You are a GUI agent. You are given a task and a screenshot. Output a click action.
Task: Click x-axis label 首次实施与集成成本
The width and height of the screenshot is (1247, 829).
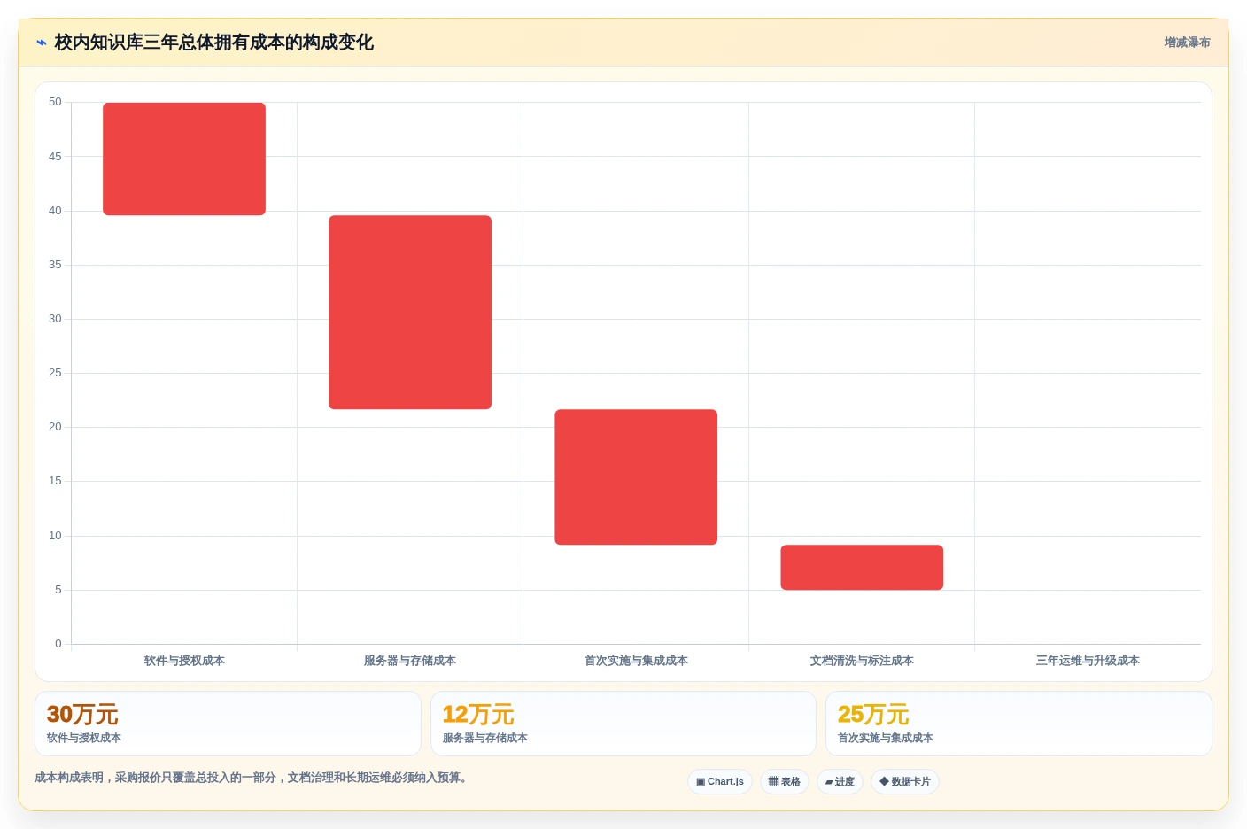click(636, 661)
